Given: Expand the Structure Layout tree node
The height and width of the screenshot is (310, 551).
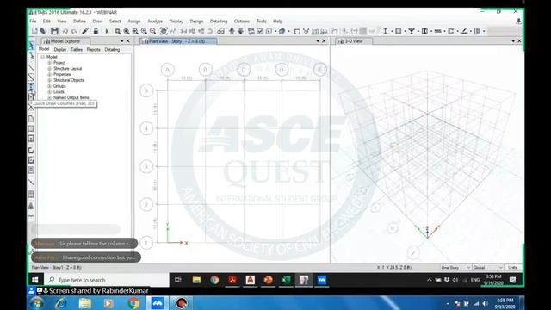Looking at the screenshot, I should pos(50,69).
